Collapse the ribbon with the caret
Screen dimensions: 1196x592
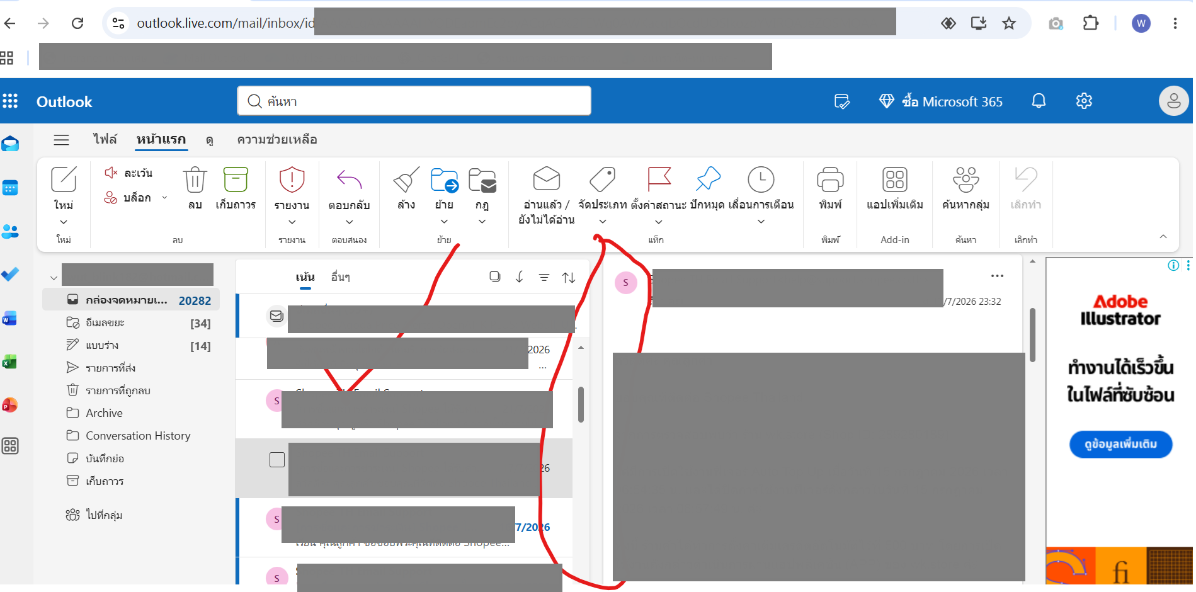click(x=1163, y=237)
